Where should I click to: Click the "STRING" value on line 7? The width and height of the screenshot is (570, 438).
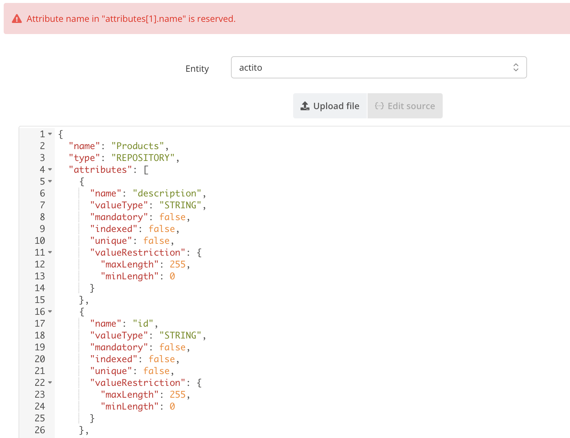click(180, 205)
